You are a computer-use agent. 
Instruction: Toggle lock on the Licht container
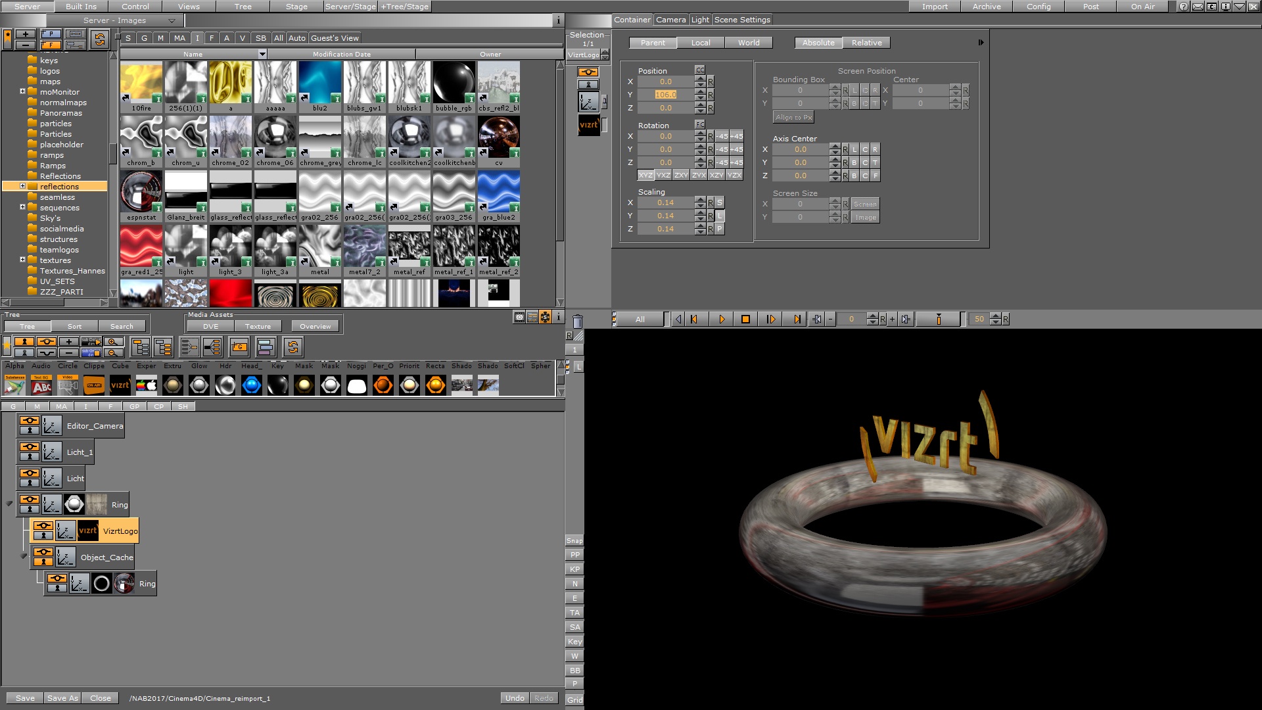coord(30,483)
